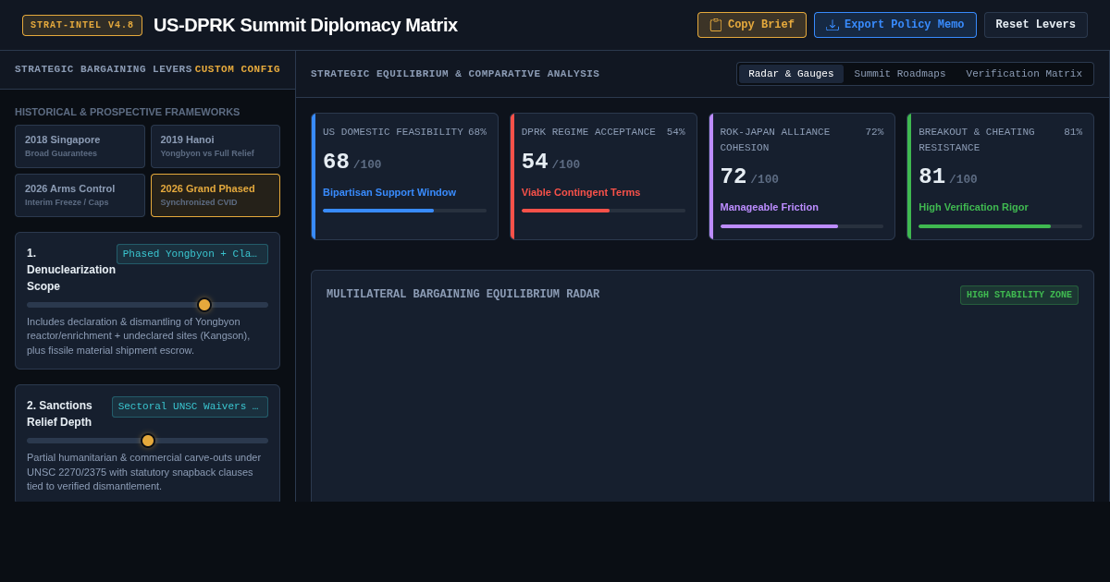Click the HIGH STABILITY ZONE badge
The height and width of the screenshot is (582, 1110).
[1019, 295]
